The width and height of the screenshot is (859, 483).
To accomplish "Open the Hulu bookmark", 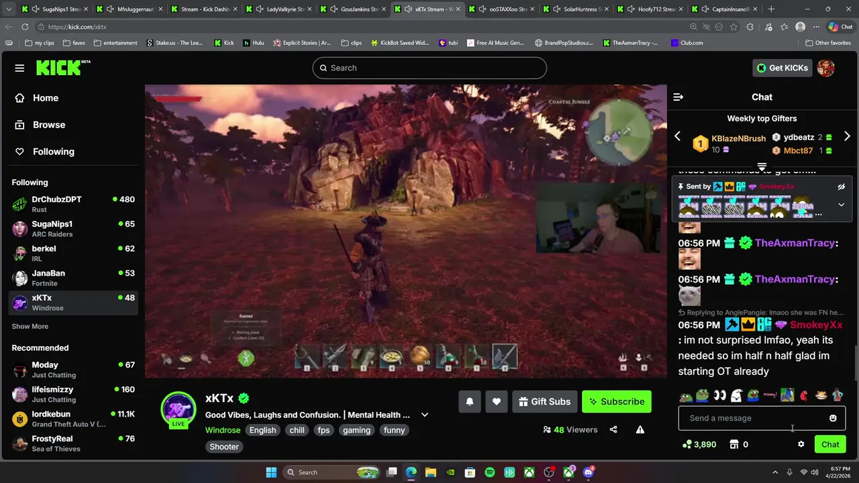I will (x=254, y=43).
